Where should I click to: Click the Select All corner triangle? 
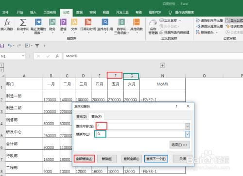click(2, 76)
